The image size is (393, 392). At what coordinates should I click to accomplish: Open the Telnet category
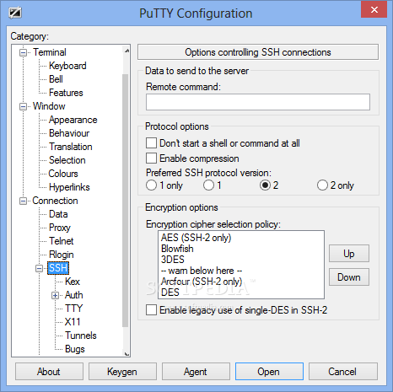(61, 241)
